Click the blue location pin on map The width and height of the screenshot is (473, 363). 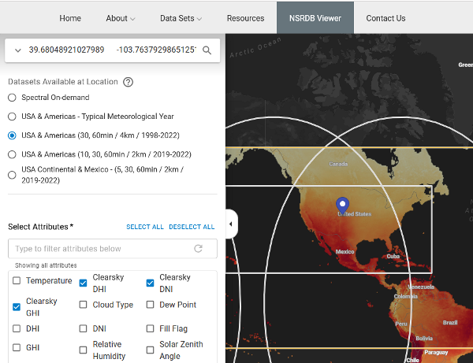tap(342, 206)
